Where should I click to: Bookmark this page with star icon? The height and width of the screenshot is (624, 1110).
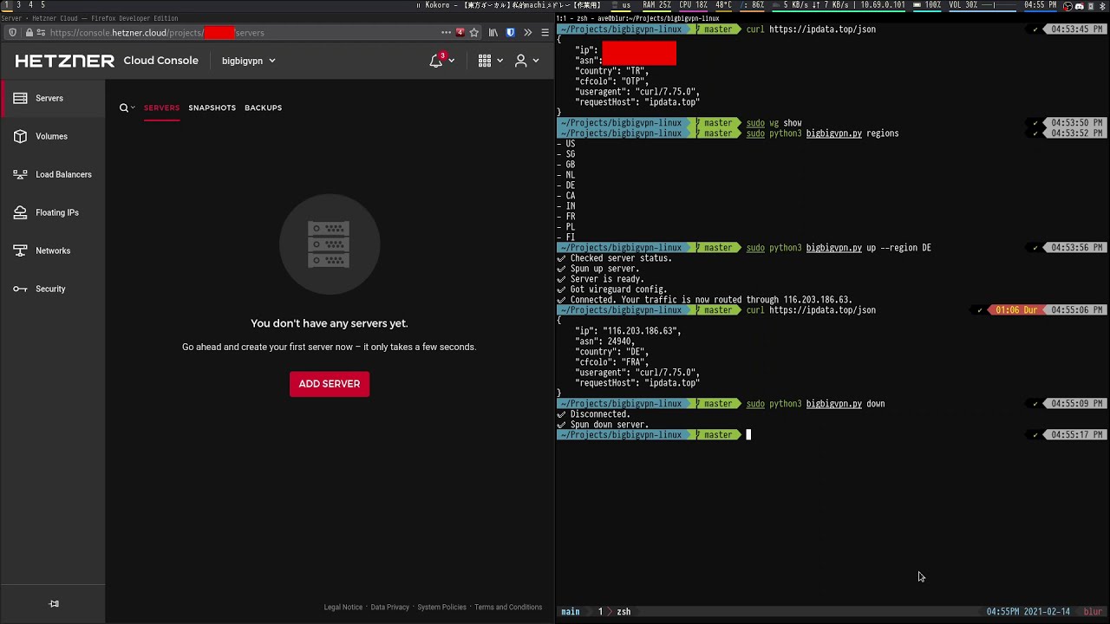474,33
